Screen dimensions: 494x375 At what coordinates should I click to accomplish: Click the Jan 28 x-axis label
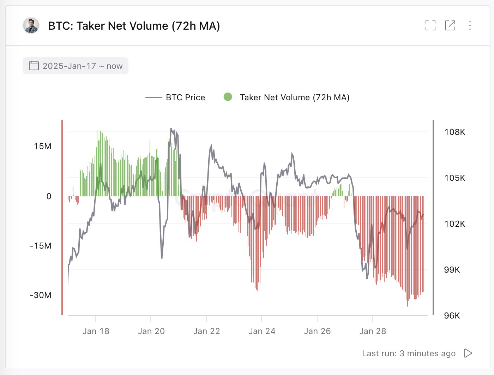tap(373, 331)
